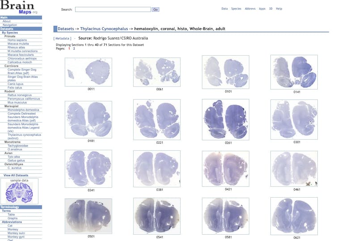This screenshot has width=337, height=241.
Task: Select Homo sapiens in species list
Action: (x=18, y=40)
